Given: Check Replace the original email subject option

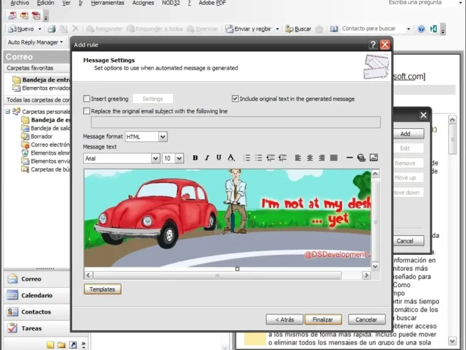Looking at the screenshot, I should (x=87, y=111).
